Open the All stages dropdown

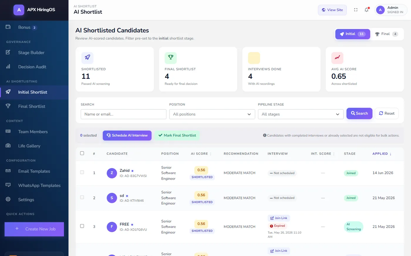[301, 114]
